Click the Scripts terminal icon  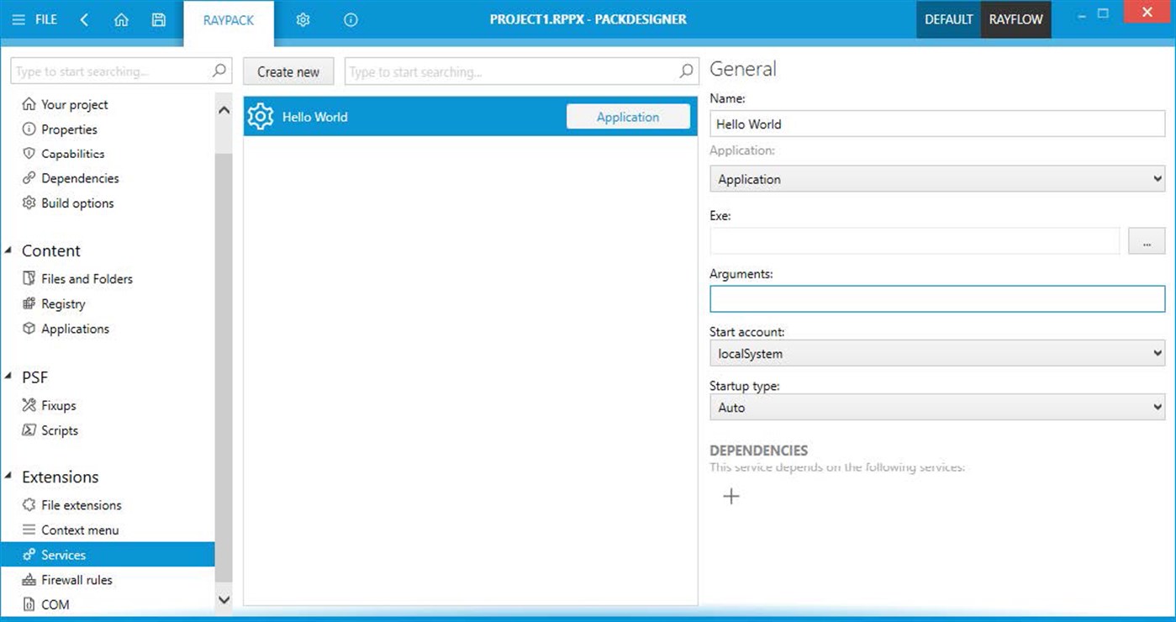(29, 430)
